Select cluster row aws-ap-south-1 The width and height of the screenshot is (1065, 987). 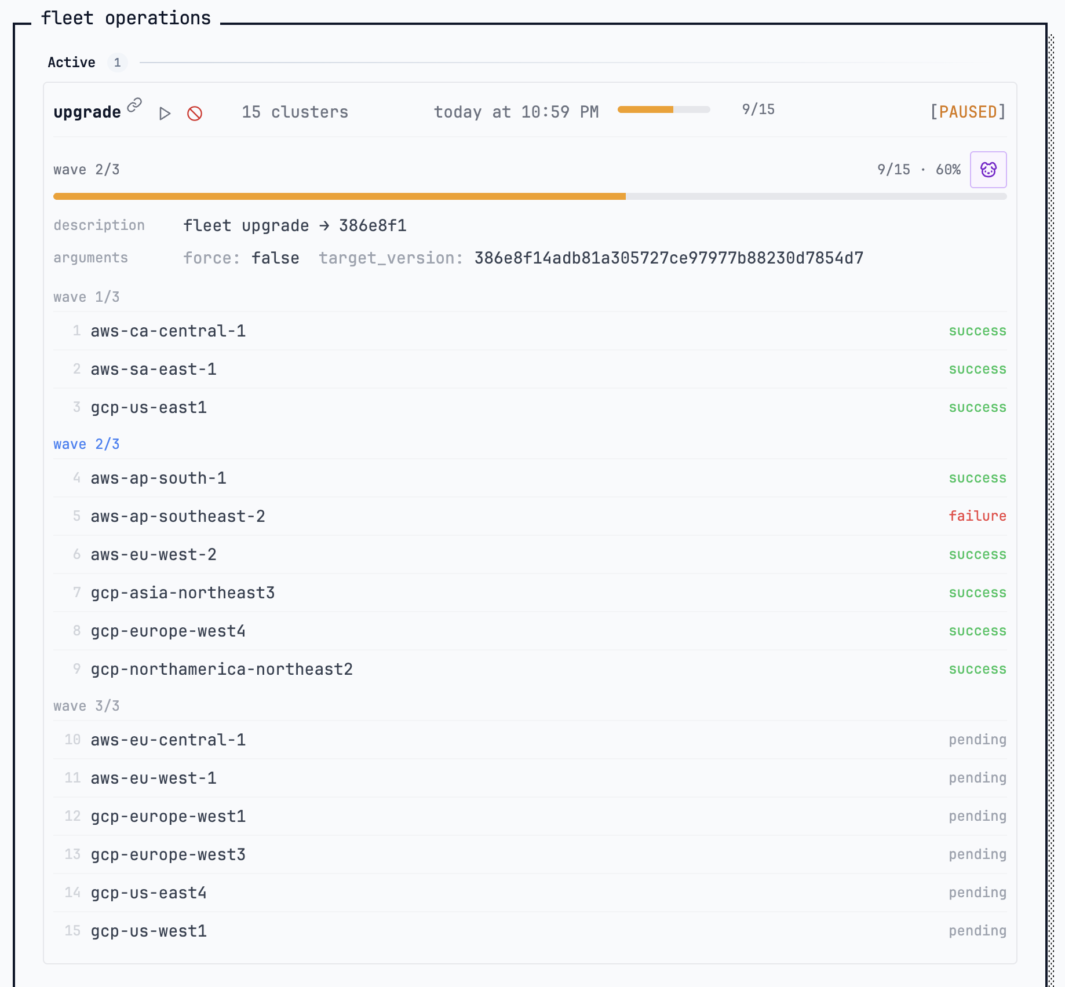530,478
